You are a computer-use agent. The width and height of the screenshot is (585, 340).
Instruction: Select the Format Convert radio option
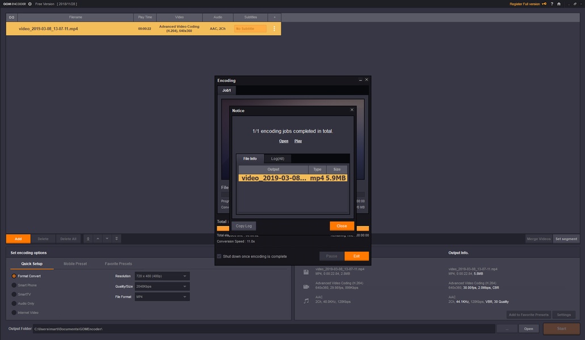tap(14, 276)
